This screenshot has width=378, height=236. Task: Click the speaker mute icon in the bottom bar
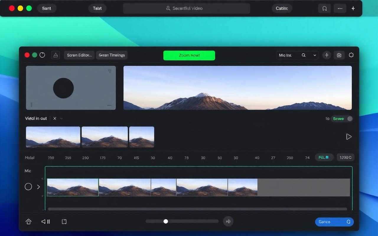click(x=45, y=222)
